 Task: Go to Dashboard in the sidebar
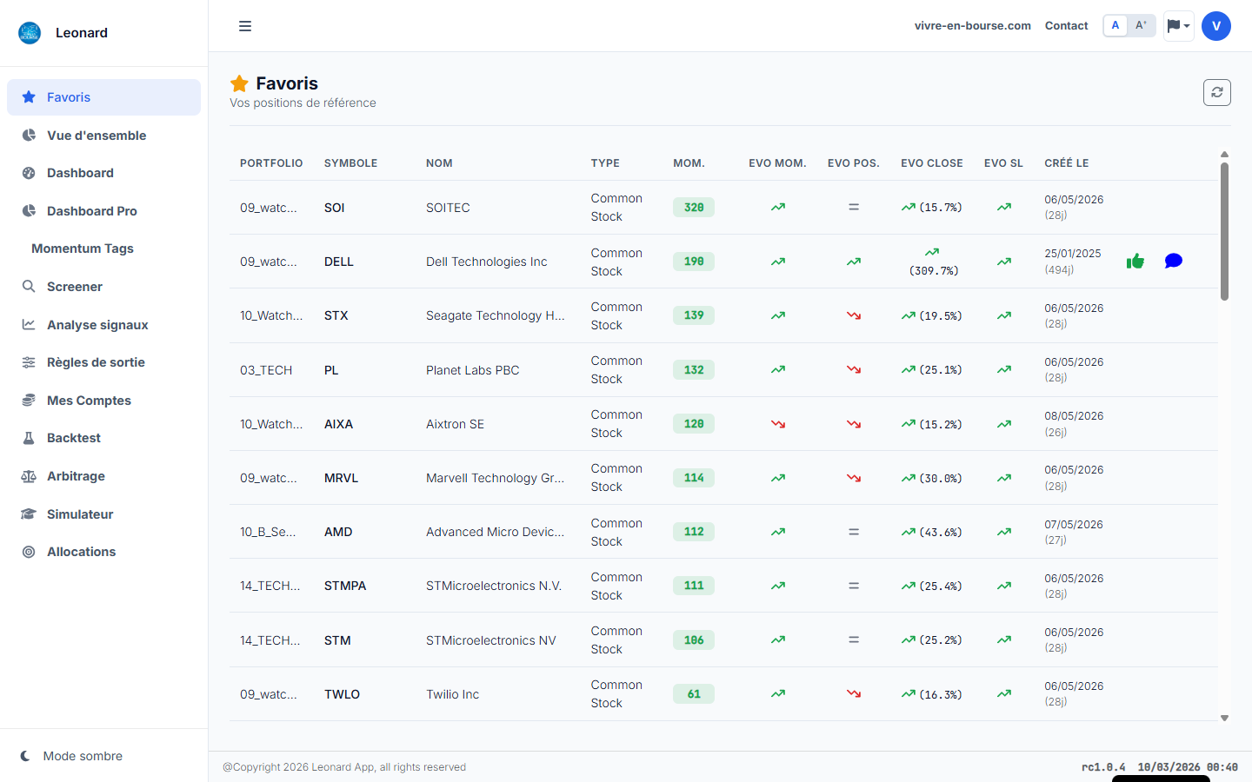[103, 173]
